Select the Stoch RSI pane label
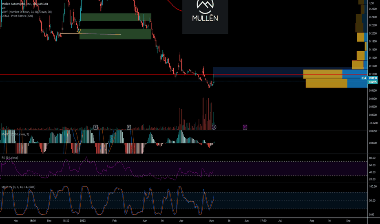The height and width of the screenshot is (224, 380). [x=18, y=187]
